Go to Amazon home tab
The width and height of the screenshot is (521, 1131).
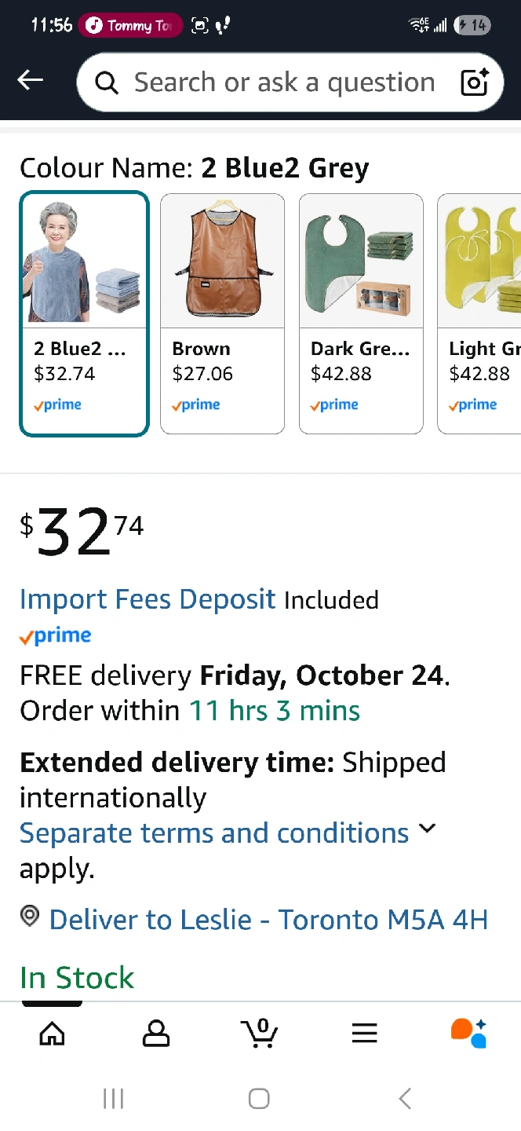point(52,1033)
